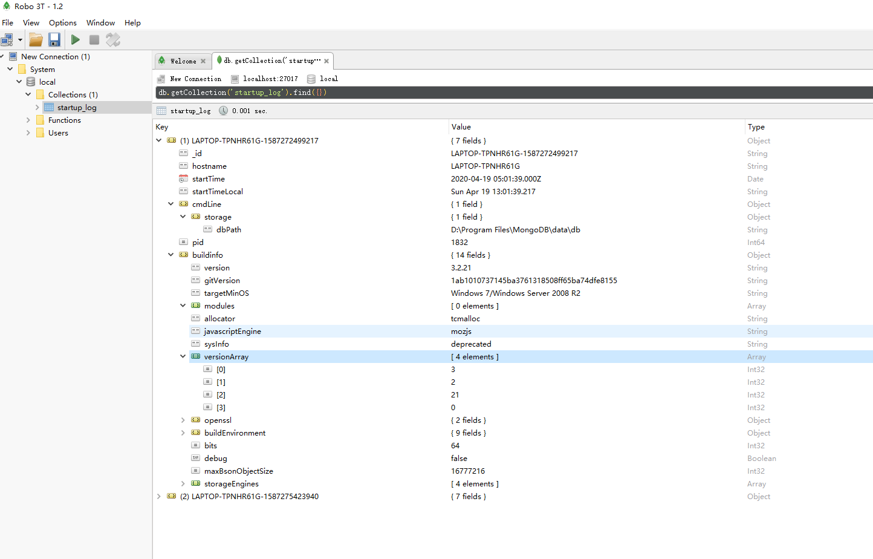Click the Stop execution icon
Viewport: 873px width, 559px height.
(x=94, y=40)
